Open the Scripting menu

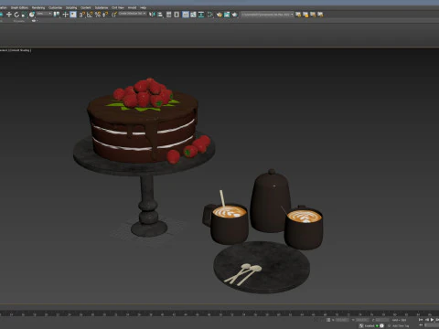71,7
